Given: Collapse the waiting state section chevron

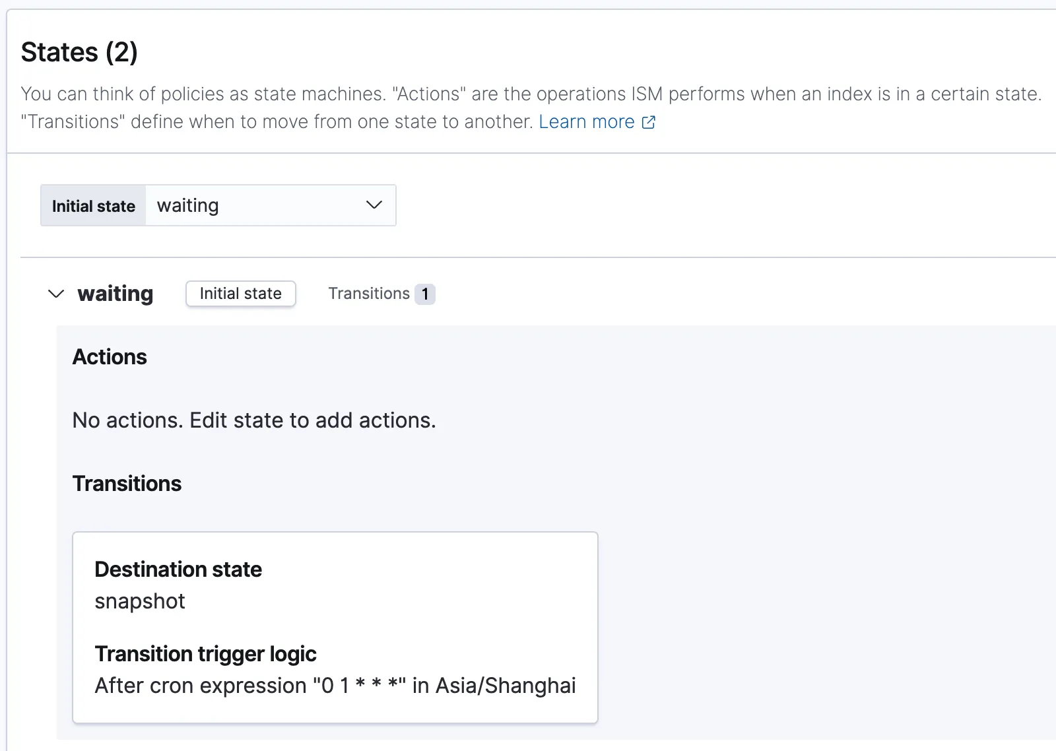Looking at the screenshot, I should point(56,294).
